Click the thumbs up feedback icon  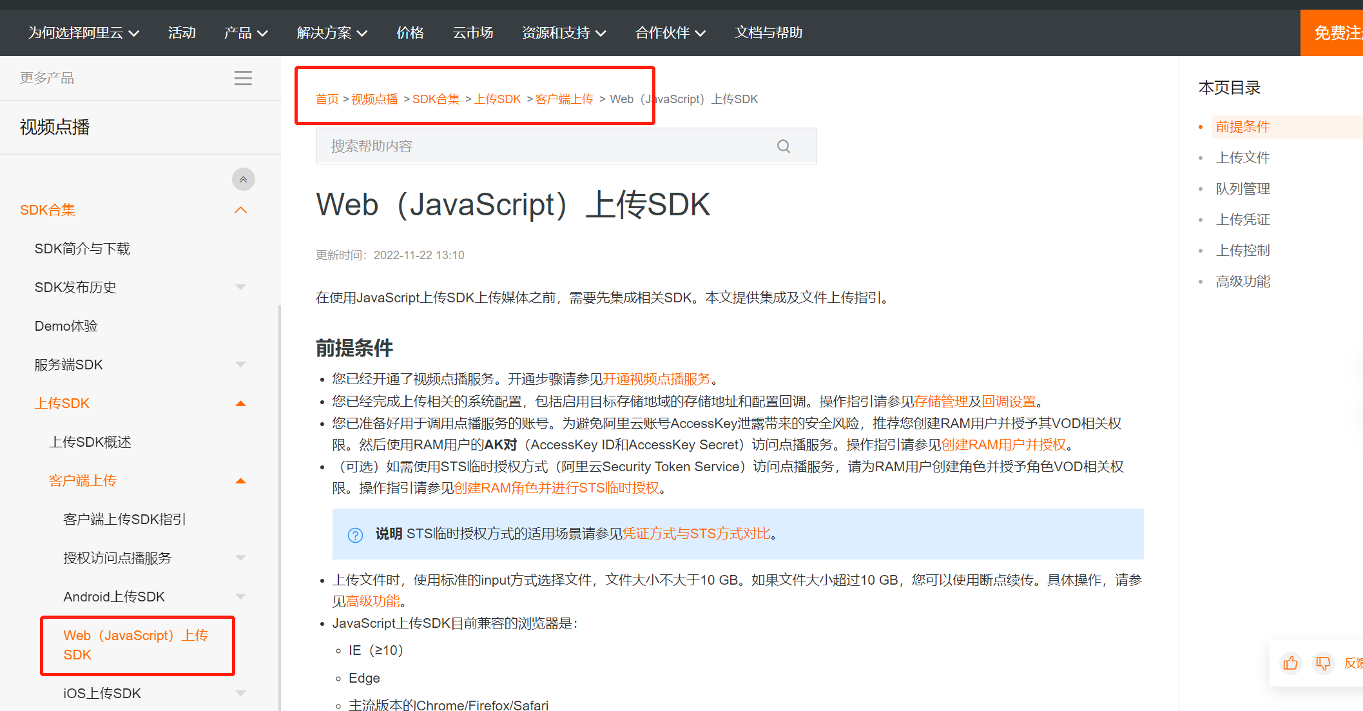point(1290,663)
